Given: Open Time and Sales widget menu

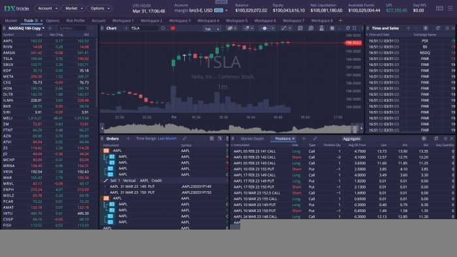Looking at the screenshot, I should [x=447, y=28].
